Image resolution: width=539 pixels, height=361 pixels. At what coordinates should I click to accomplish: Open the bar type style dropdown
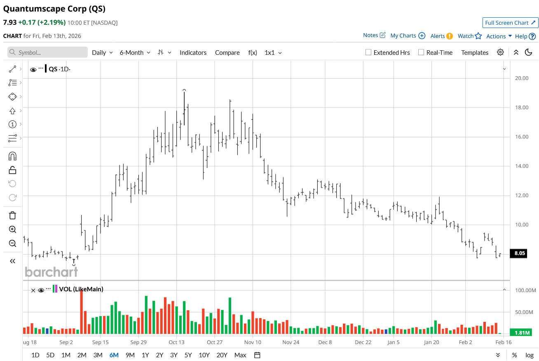164,52
